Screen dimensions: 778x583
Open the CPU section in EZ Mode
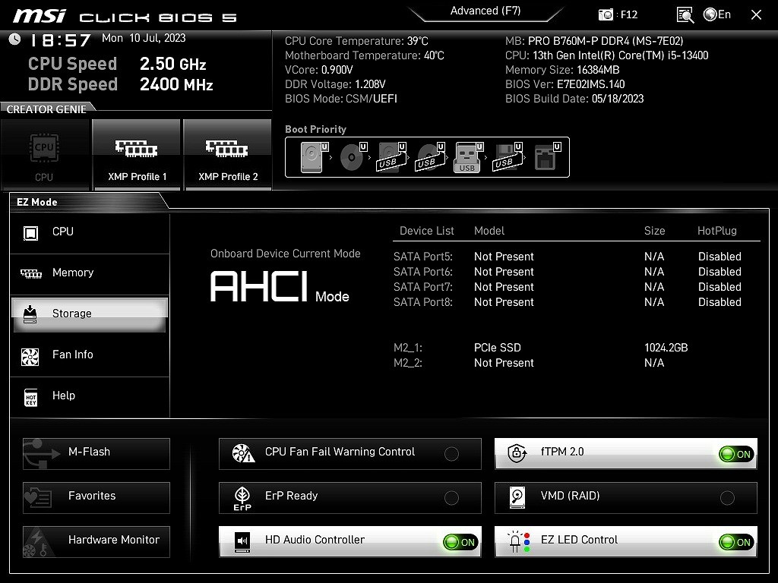click(90, 232)
